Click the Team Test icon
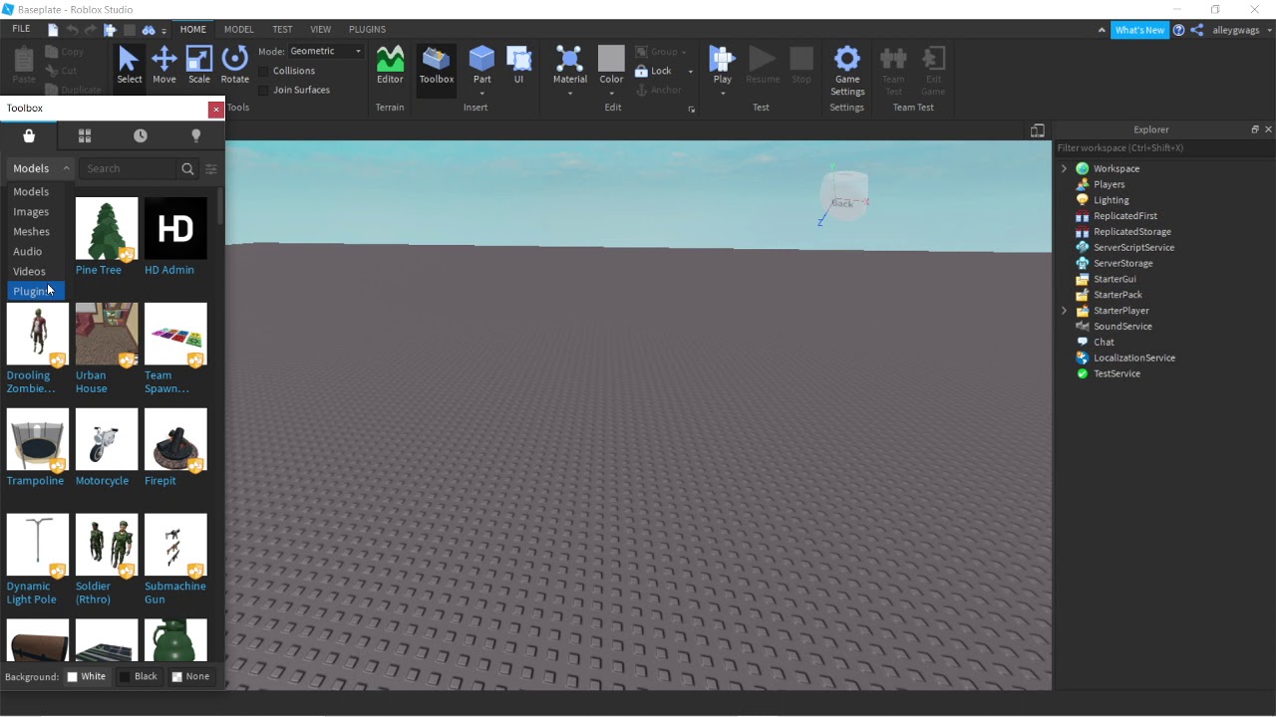This screenshot has height=717, width=1276. click(893, 70)
